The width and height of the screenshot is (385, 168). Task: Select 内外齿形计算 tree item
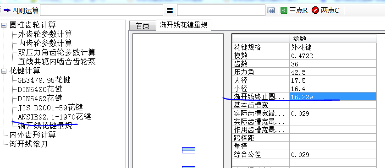pos(33,135)
